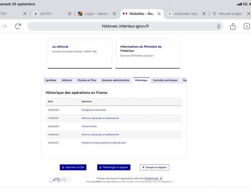251x188 pixels.
Task: Open the share icon in the toolbar
Action: (x=233, y=26)
